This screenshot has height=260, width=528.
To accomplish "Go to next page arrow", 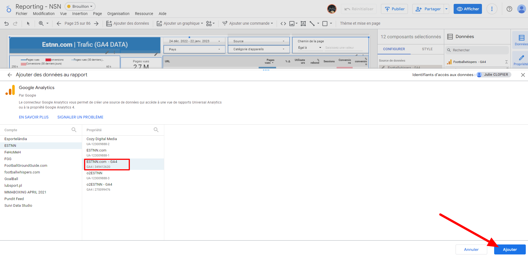I will 96,24.
